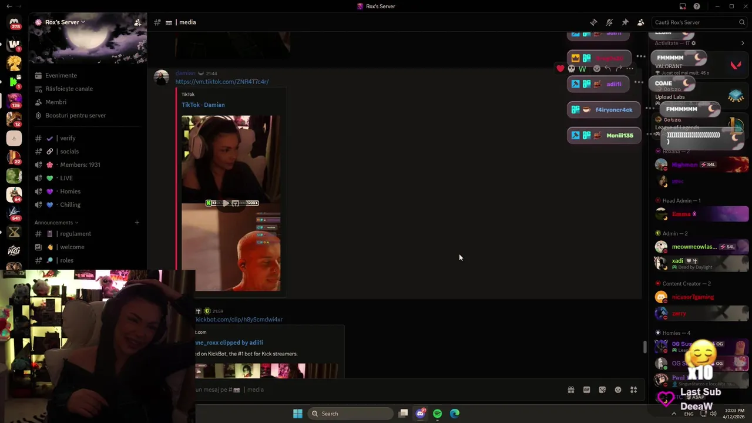Open apps icon in message bar
Image resolution: width=752 pixels, height=423 pixels.
pos(633,390)
